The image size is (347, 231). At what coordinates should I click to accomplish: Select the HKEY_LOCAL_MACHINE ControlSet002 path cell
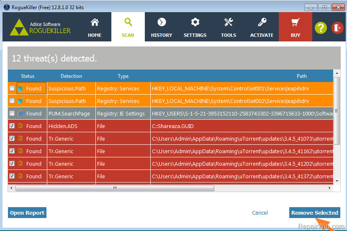pyautogui.click(x=242, y=101)
